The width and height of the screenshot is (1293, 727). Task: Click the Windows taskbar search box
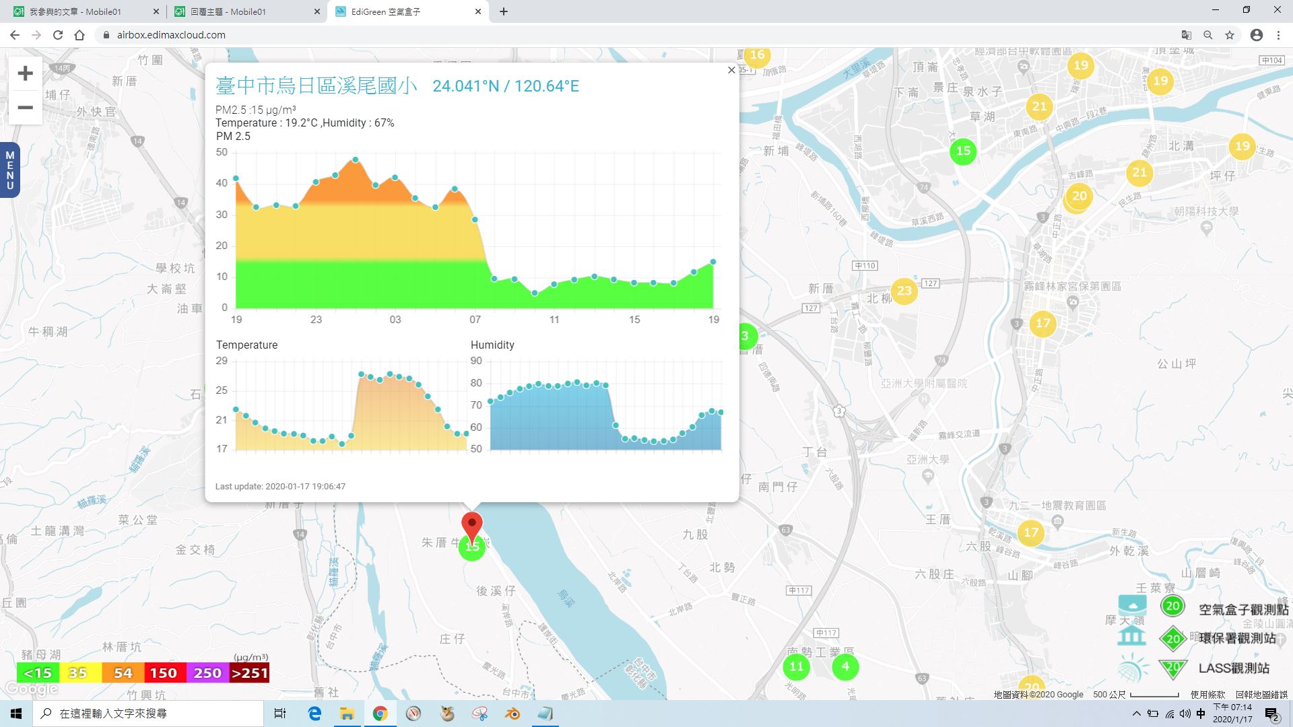148,714
